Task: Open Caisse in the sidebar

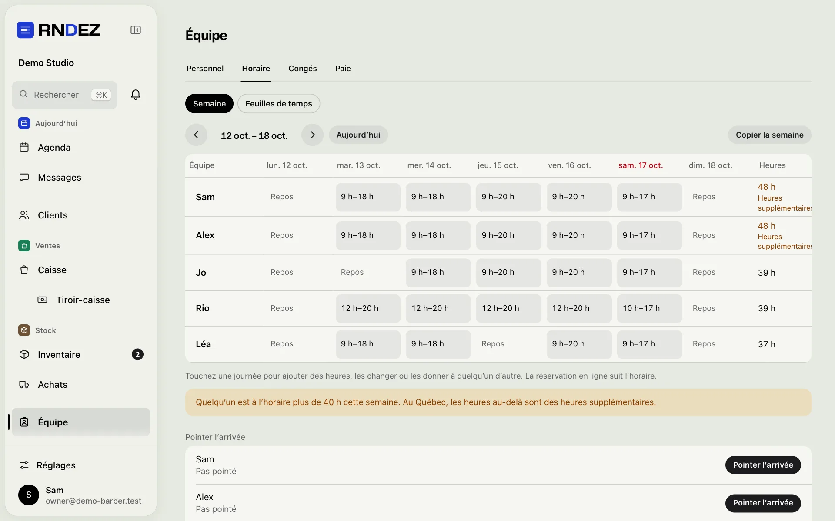Action: 81,270
